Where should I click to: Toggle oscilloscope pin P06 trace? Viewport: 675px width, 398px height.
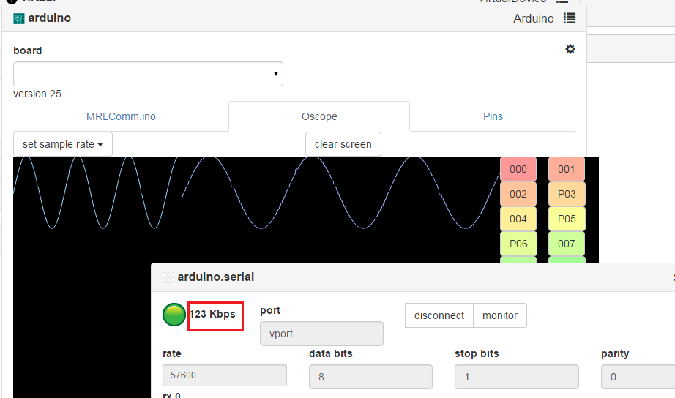518,244
